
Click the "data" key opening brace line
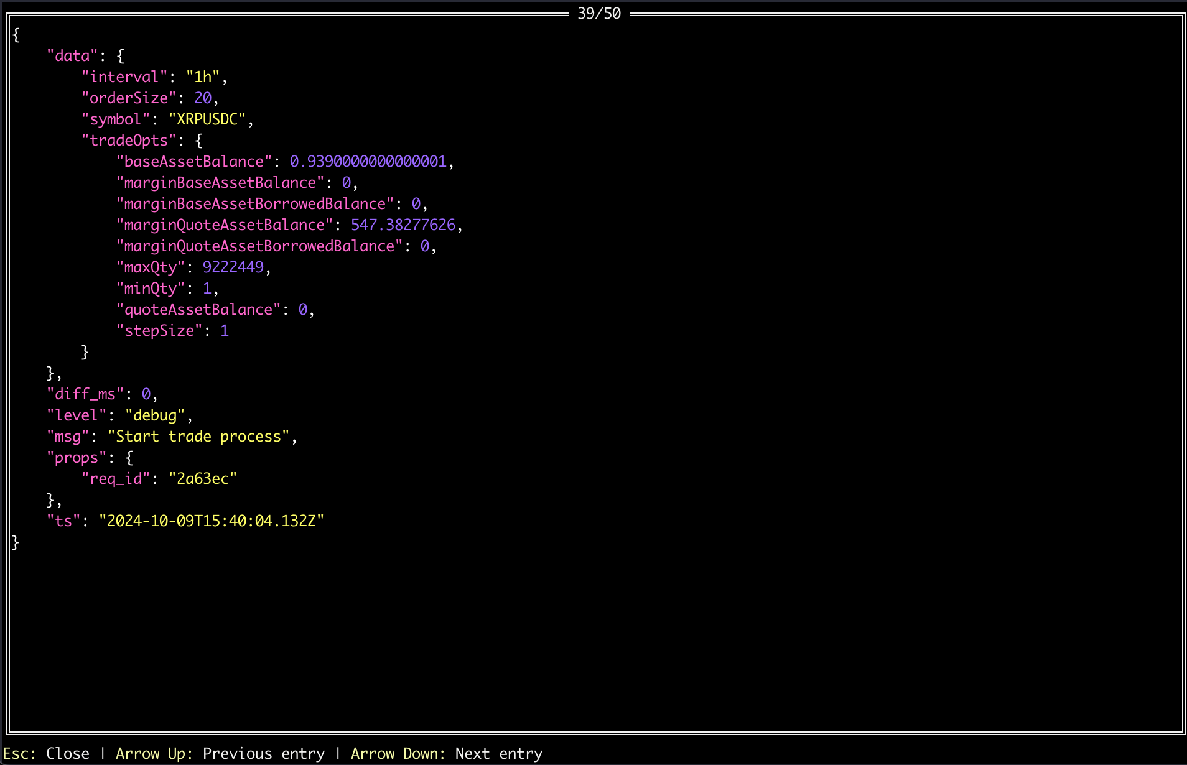[x=86, y=56]
